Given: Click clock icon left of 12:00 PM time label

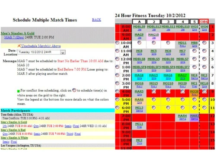Looking at the screenshot, I should pyautogui.click(x=118, y=59).
